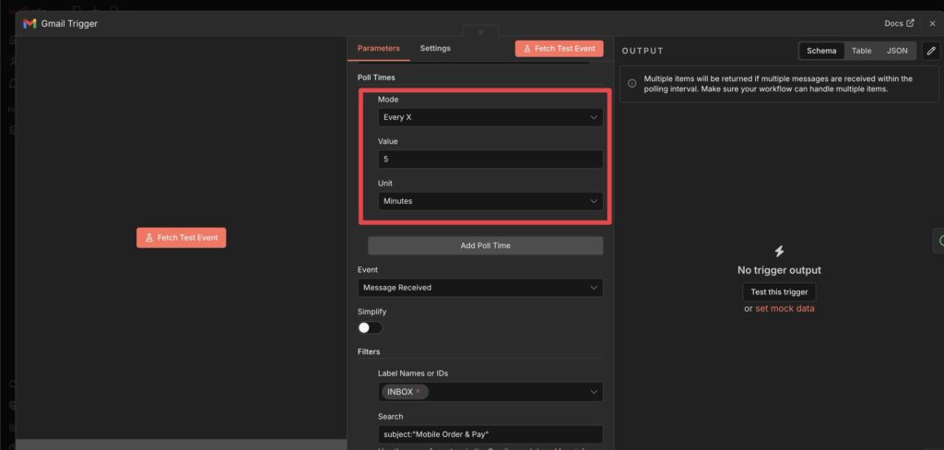This screenshot has height=450, width=944.
Task: Click the pencil edit icon in Output panel
Action: pyautogui.click(x=930, y=51)
